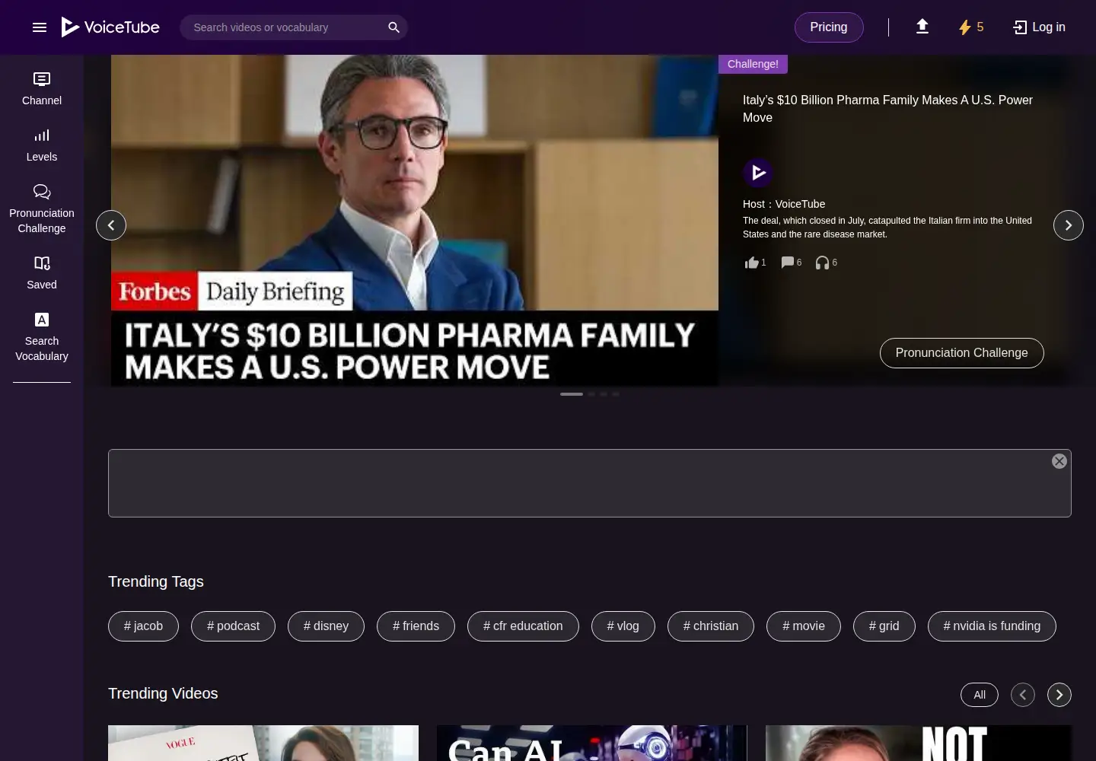Select the # podcast tag
The height and width of the screenshot is (761, 1096).
[233, 626]
